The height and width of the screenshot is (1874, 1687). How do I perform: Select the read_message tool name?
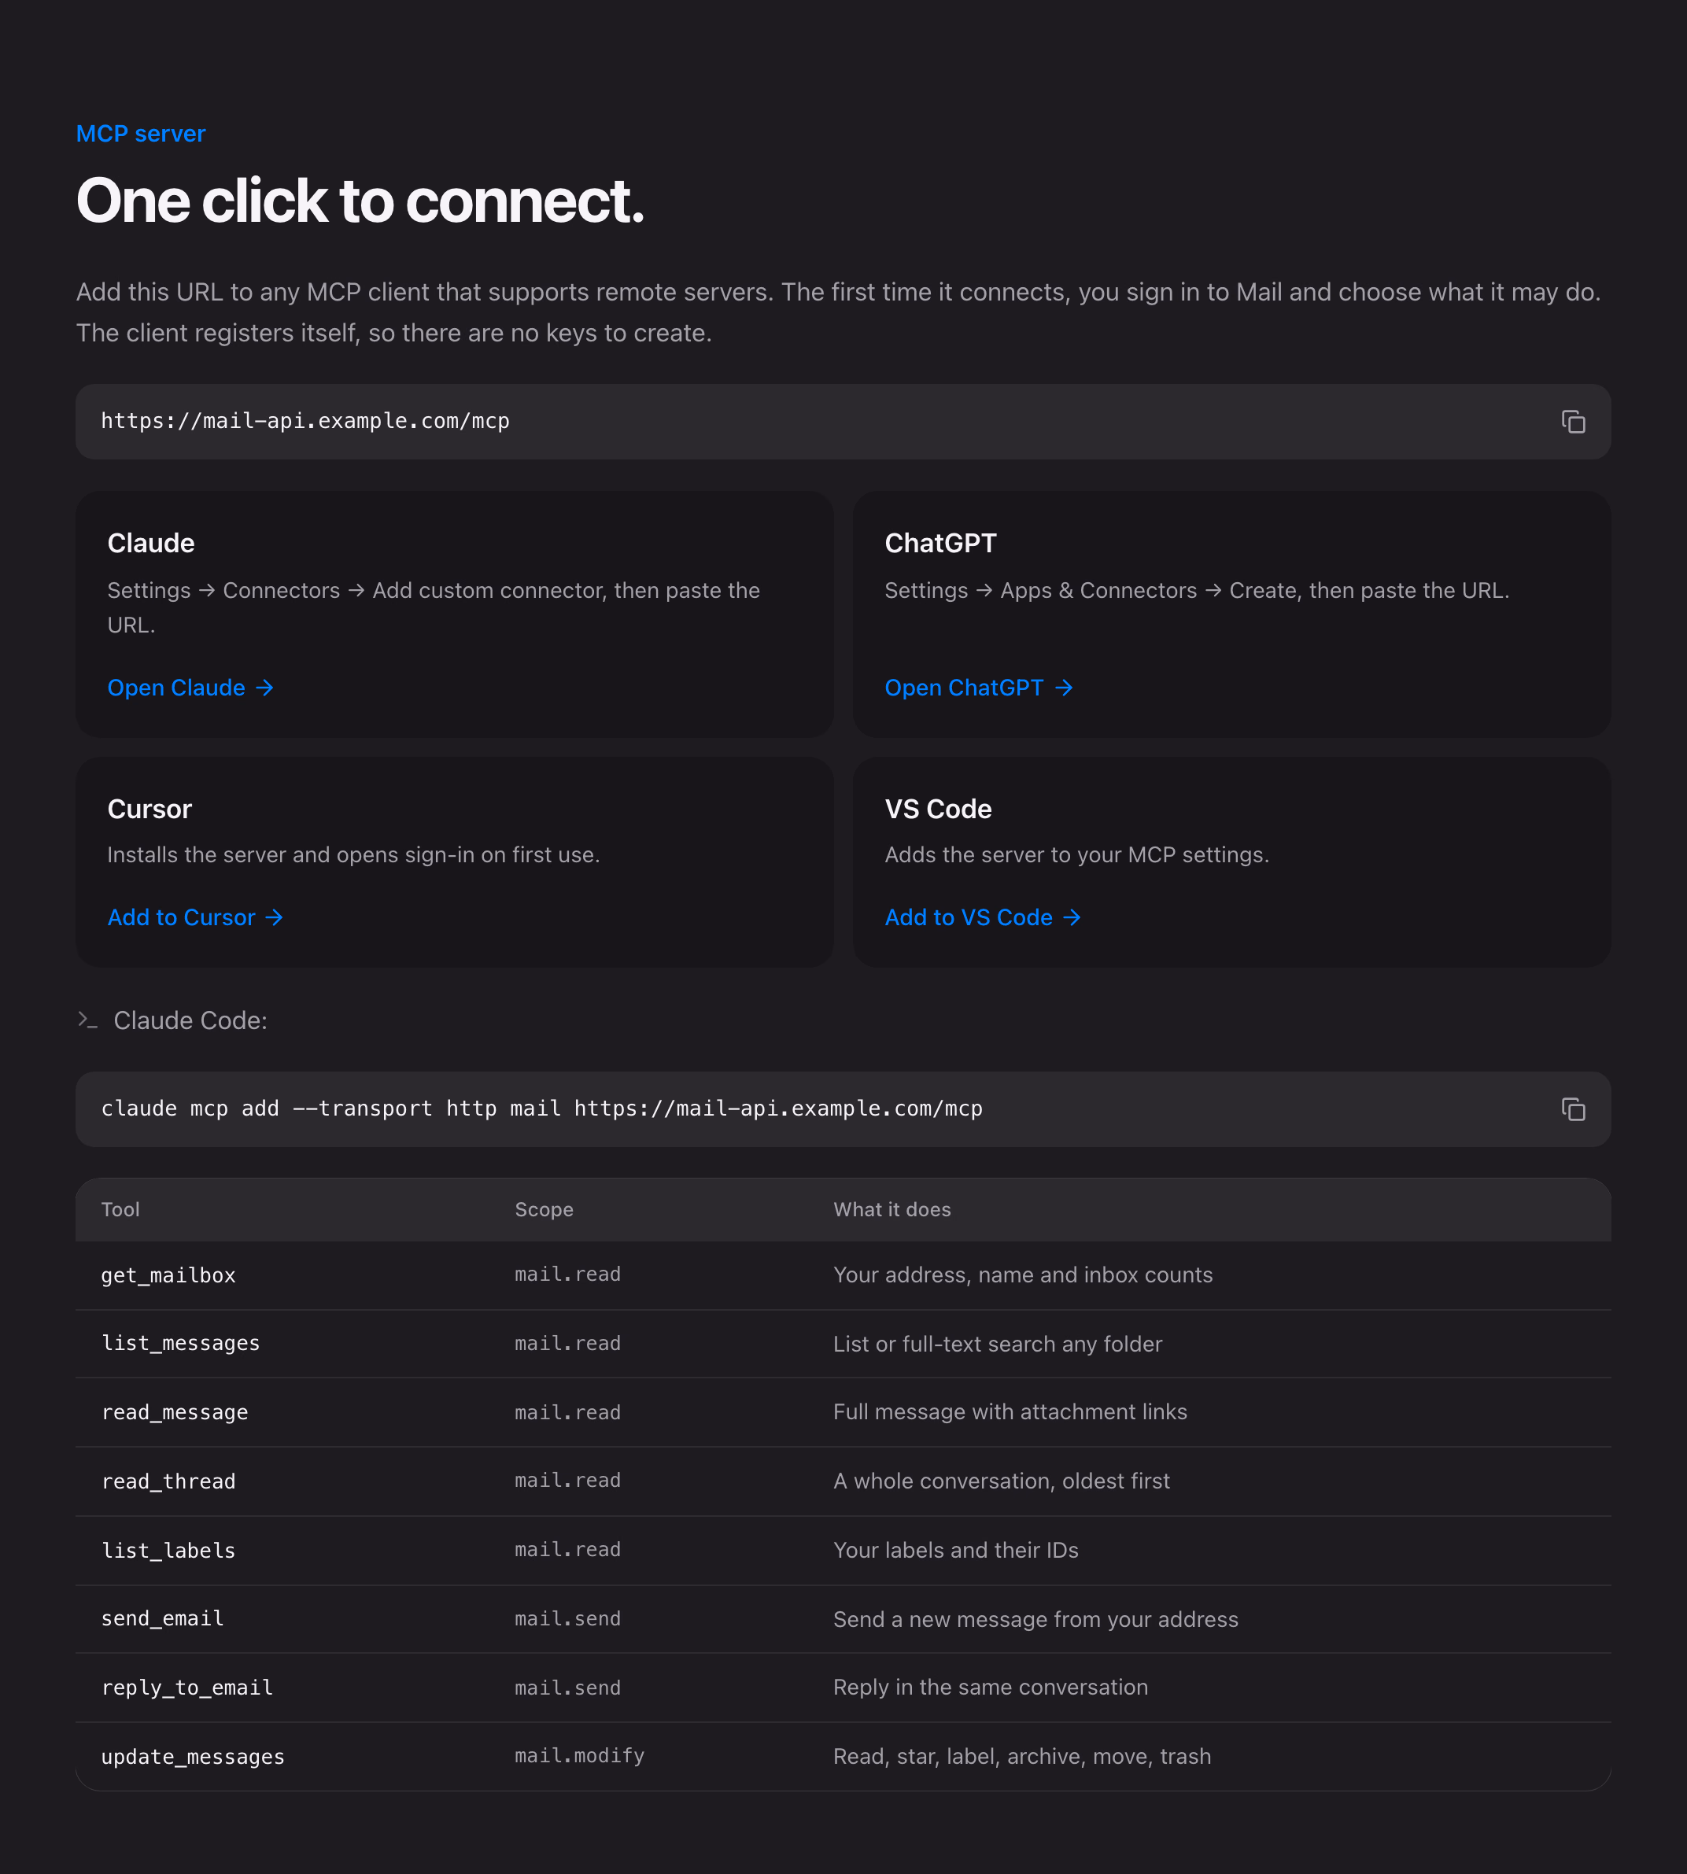click(174, 1412)
